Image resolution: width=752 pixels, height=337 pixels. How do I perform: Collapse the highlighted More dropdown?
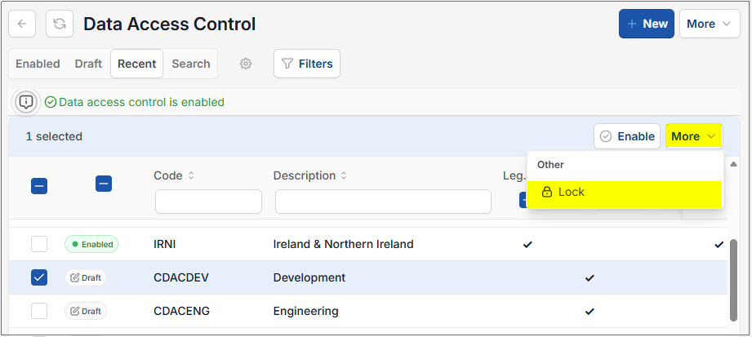694,136
